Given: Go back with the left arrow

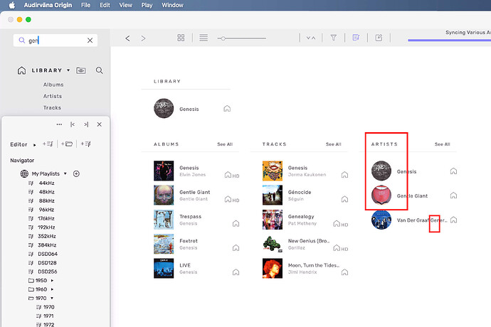Looking at the screenshot, I should (x=127, y=38).
